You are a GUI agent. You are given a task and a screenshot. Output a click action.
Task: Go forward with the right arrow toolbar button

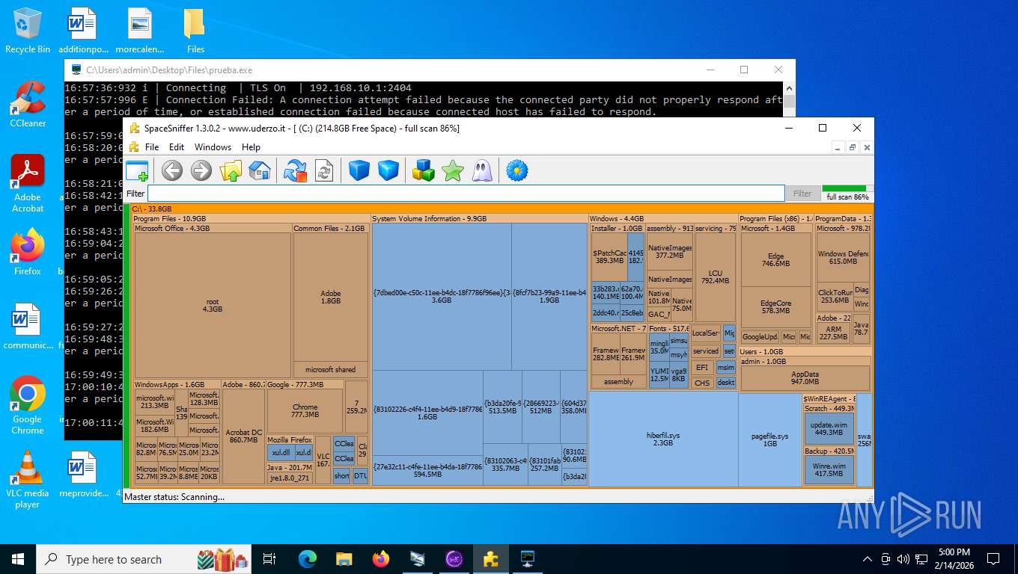pyautogui.click(x=201, y=170)
